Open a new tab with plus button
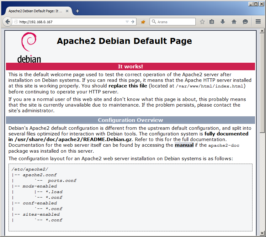266x237 pixels. 77,11
